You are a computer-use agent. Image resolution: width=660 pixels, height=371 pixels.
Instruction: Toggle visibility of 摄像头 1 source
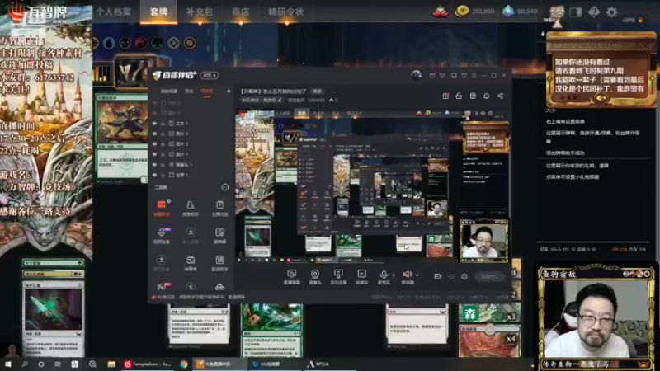[x=154, y=164]
